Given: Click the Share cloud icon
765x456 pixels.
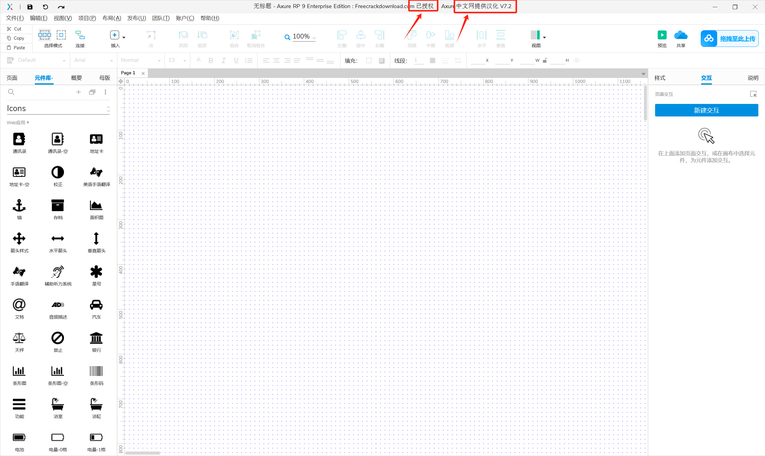Looking at the screenshot, I should (680, 35).
